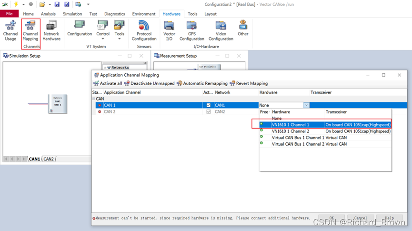Click the stop measurement circle icon
Viewport: 412px width, 231px height.
pos(31,4)
